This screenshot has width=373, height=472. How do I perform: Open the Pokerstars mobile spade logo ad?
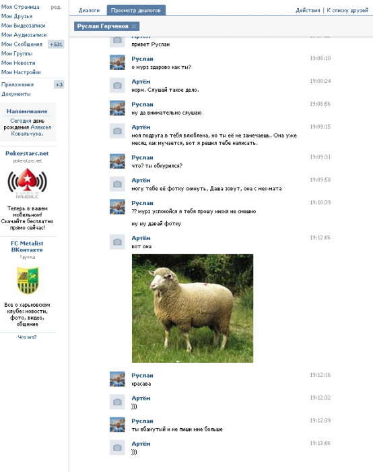tap(28, 183)
